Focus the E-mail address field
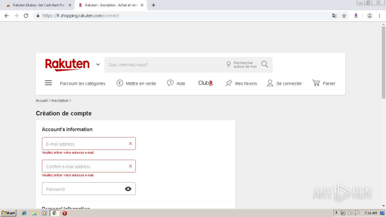 [89, 143]
